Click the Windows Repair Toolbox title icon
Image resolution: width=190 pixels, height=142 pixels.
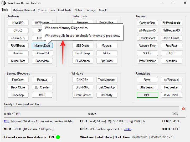pos(3,3)
